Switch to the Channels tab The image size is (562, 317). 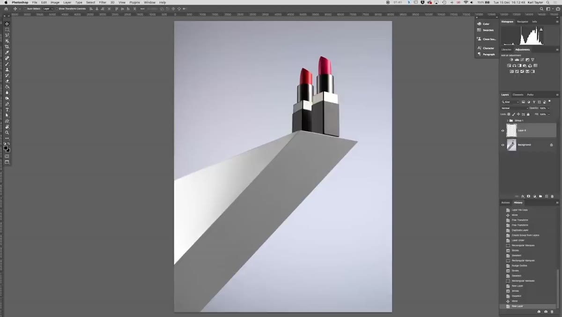[x=518, y=95]
